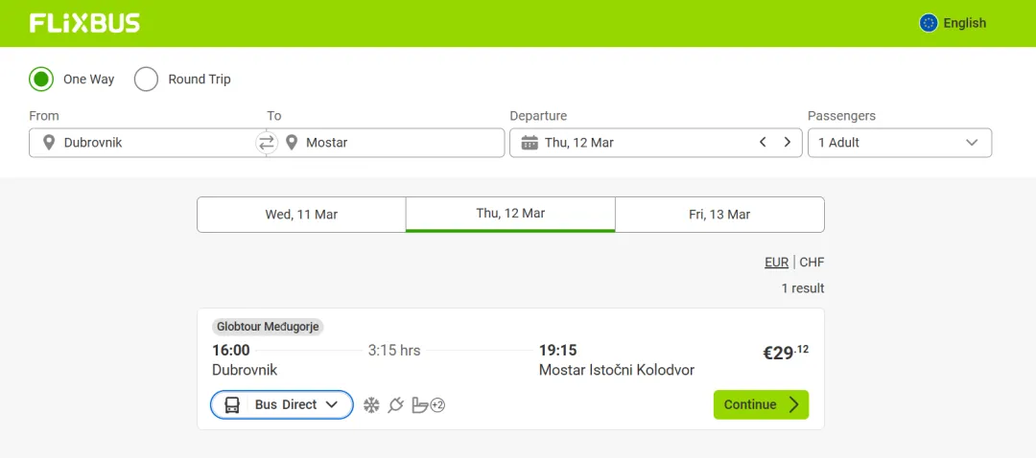Click the €29.12 price

(786, 353)
